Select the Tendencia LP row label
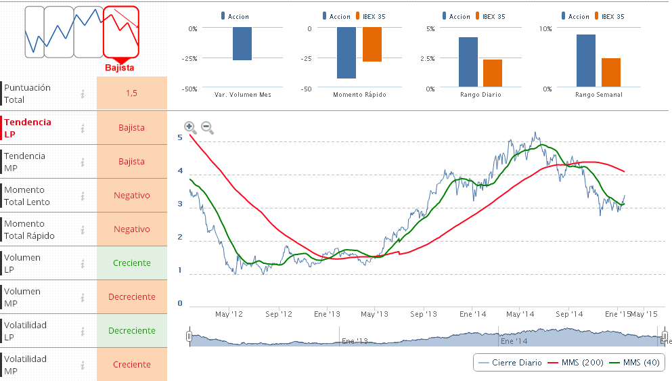Screen dimensions: 672x381 28,128
